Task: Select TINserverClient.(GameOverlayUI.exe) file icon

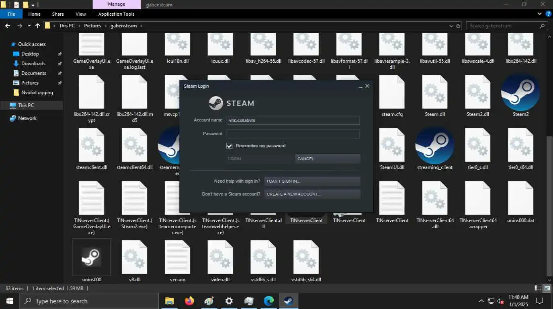Action: click(91, 198)
